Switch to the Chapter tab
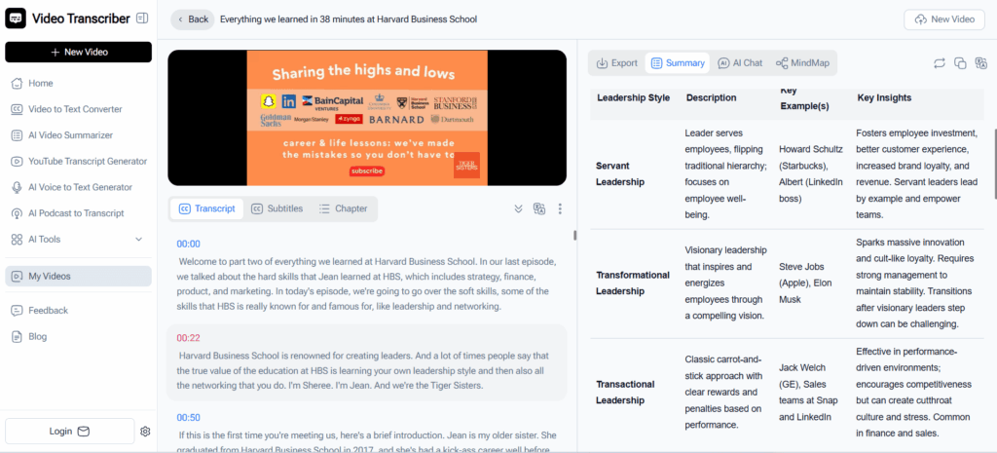 pyautogui.click(x=344, y=208)
